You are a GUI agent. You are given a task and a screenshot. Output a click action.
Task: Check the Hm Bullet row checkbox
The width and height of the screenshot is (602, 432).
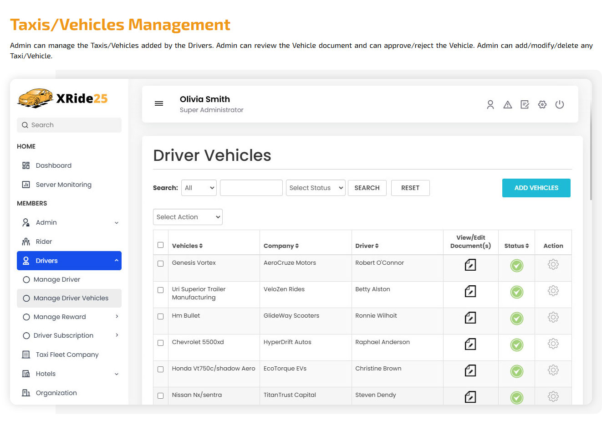coord(160,316)
